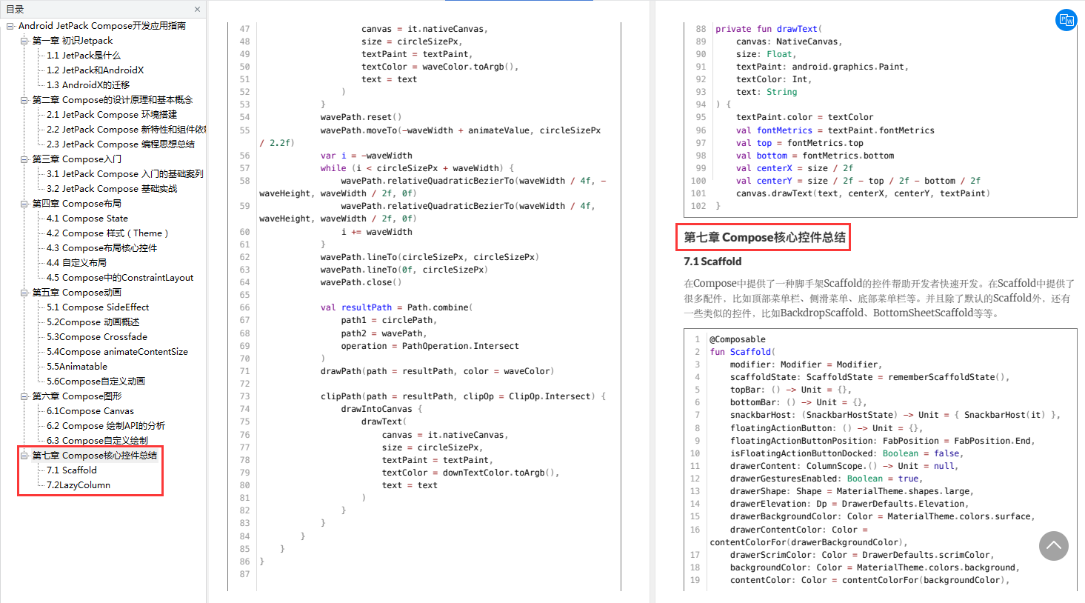Open section 5.6Compose自定义动画
Viewport: 1085px width, 603px height.
coord(96,382)
